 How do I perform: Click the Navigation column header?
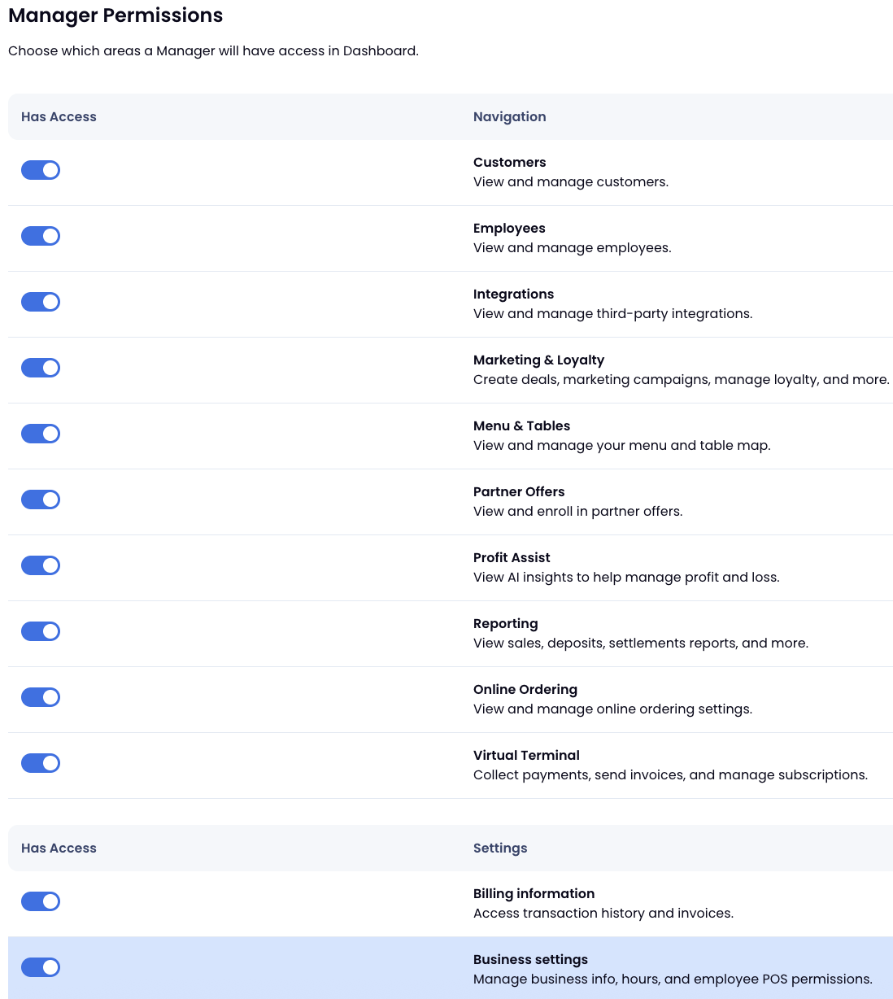(509, 117)
